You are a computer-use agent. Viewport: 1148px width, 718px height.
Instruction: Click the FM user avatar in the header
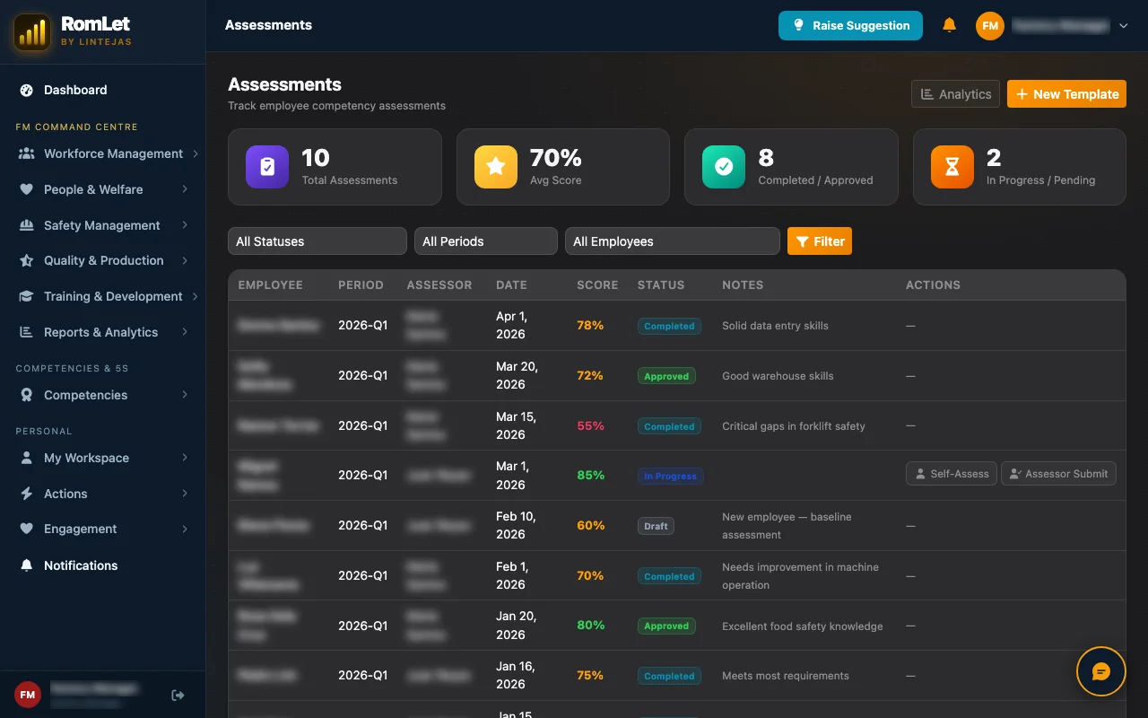[x=990, y=26]
